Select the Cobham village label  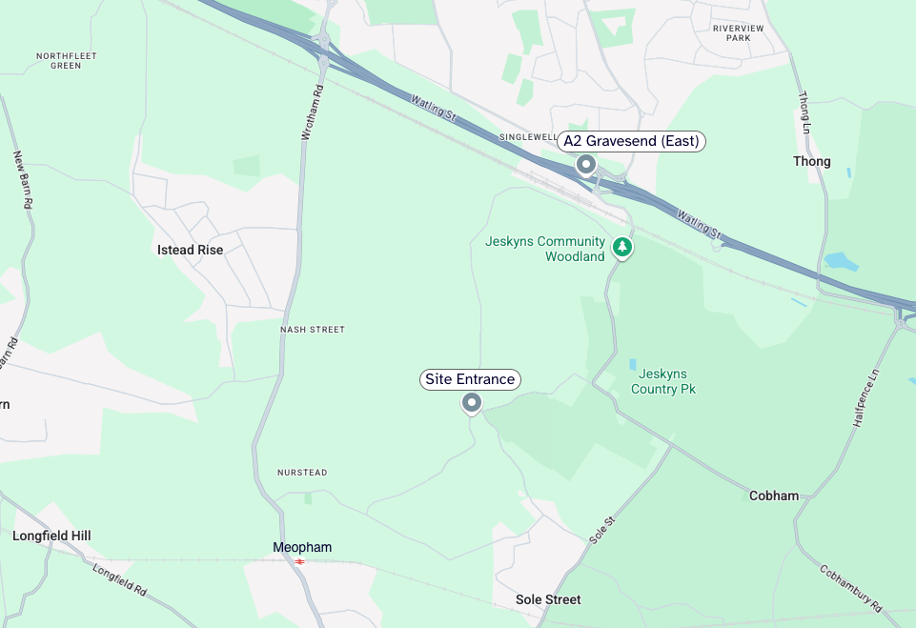(774, 496)
